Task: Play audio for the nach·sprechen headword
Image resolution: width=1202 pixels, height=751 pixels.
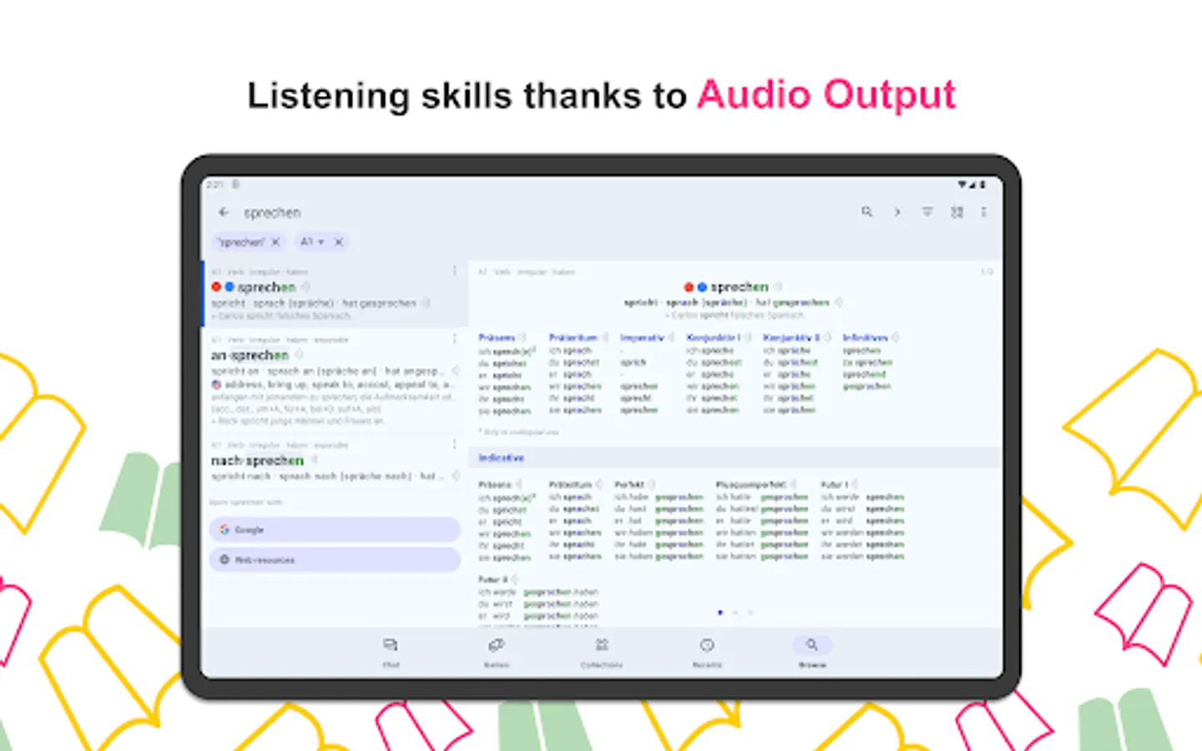Action: 315,461
